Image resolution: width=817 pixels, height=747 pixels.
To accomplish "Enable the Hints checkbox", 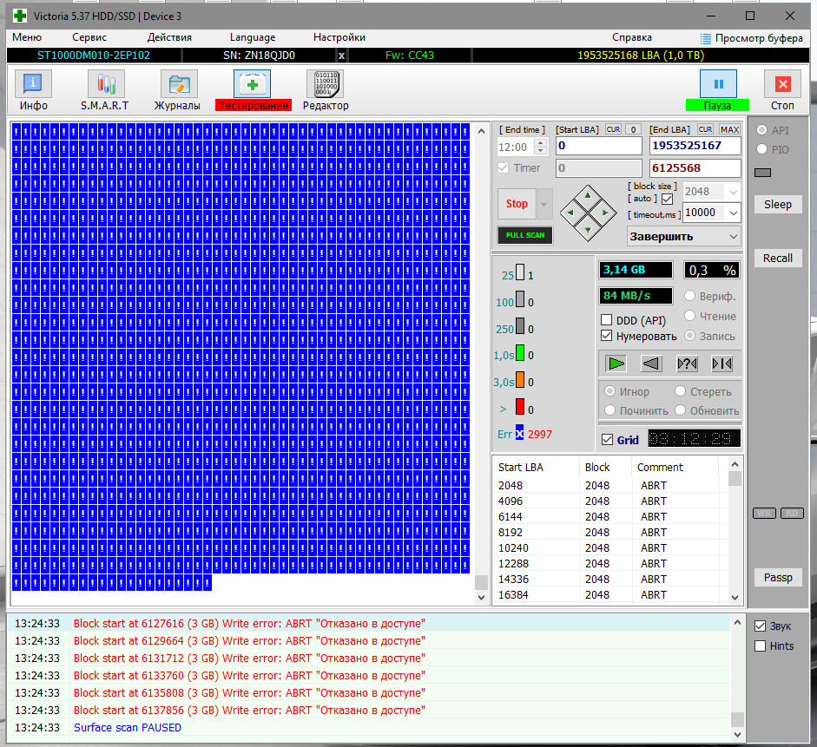I will coord(761,646).
